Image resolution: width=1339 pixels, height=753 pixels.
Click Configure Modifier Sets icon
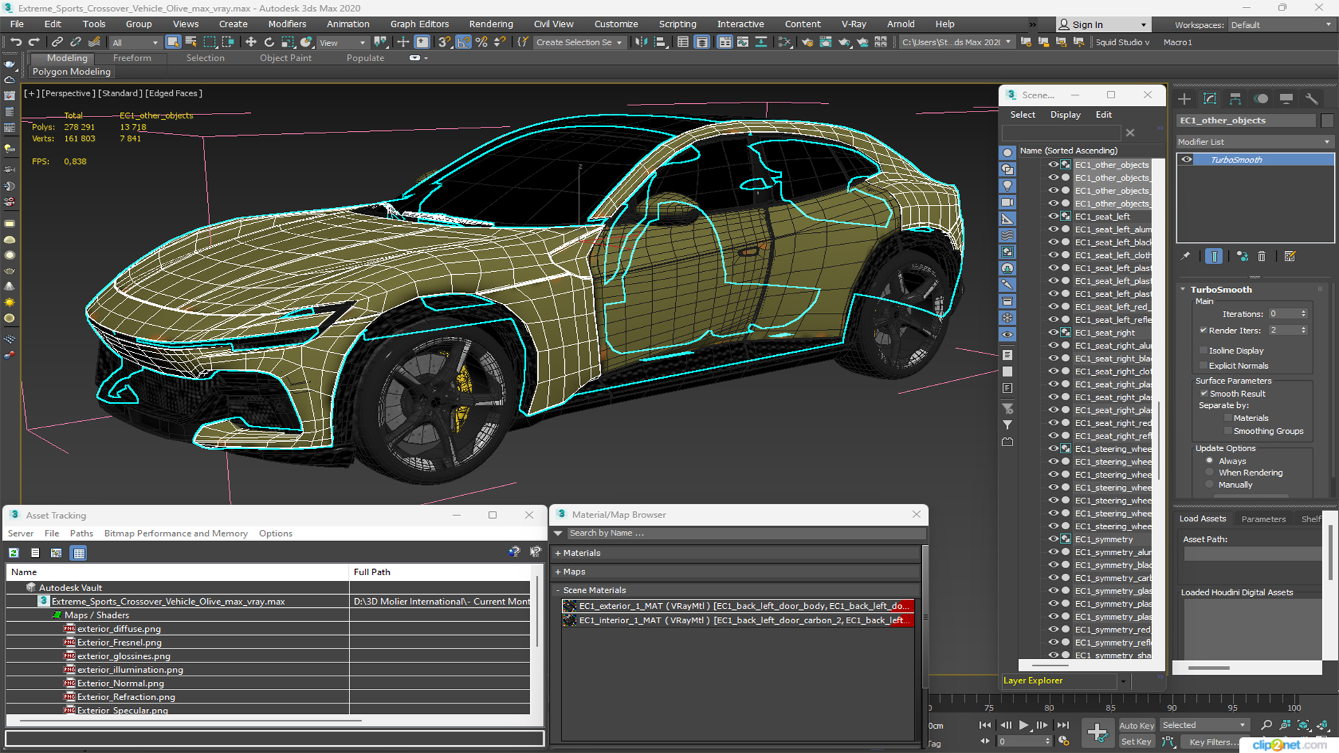click(x=1290, y=256)
